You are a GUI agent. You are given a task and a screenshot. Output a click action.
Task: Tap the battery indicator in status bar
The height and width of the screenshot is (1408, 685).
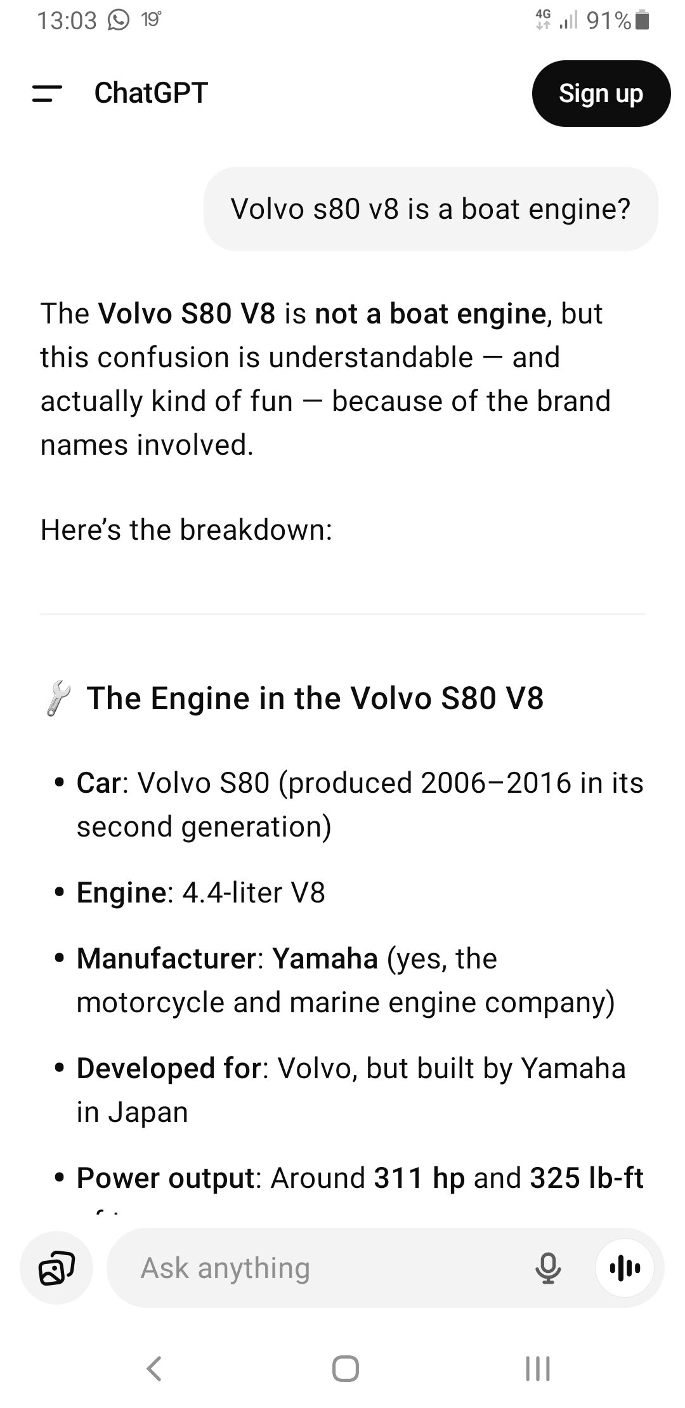point(642,20)
